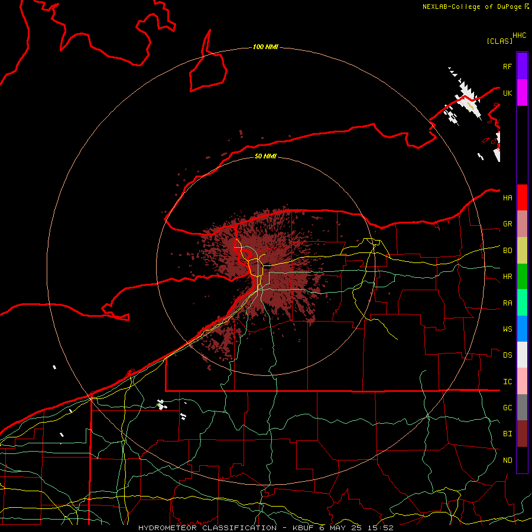
Task: Select the BD legend label
Action: pyautogui.click(x=508, y=251)
